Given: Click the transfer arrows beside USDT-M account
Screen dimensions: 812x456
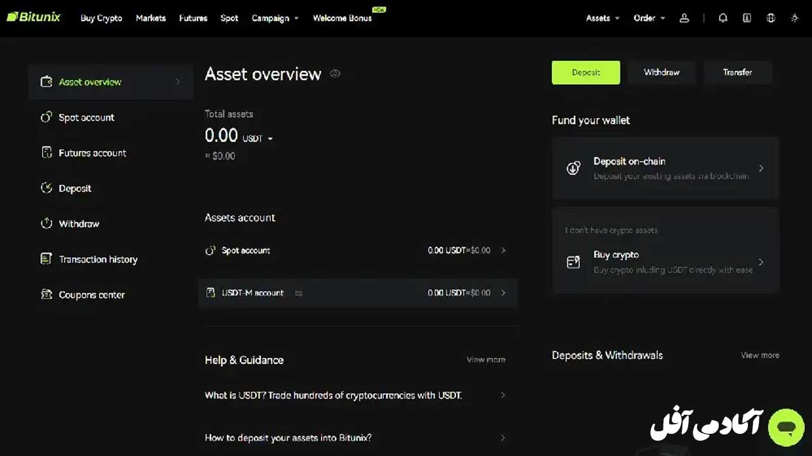Looking at the screenshot, I should pos(299,293).
